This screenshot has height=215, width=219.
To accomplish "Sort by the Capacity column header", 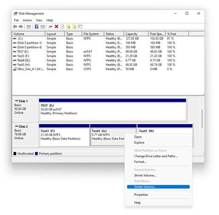I will pos(136,34).
